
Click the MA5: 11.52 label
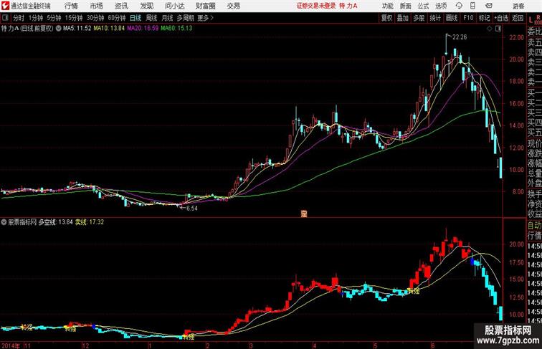point(77,29)
